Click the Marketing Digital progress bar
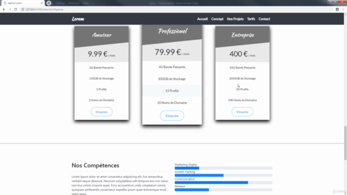This screenshot has height=195, width=347. pos(223,168)
